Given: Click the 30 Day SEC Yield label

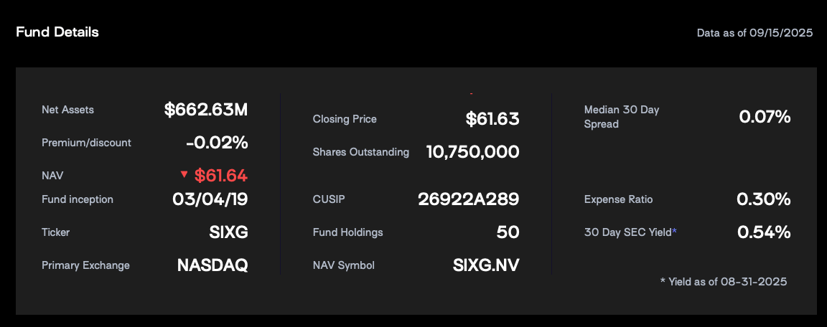Looking at the screenshot, I should [x=627, y=232].
